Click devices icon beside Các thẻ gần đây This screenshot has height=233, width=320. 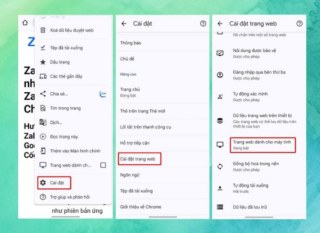(43, 76)
